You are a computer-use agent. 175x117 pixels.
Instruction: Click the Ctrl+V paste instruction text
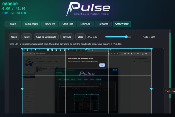coord(65,44)
